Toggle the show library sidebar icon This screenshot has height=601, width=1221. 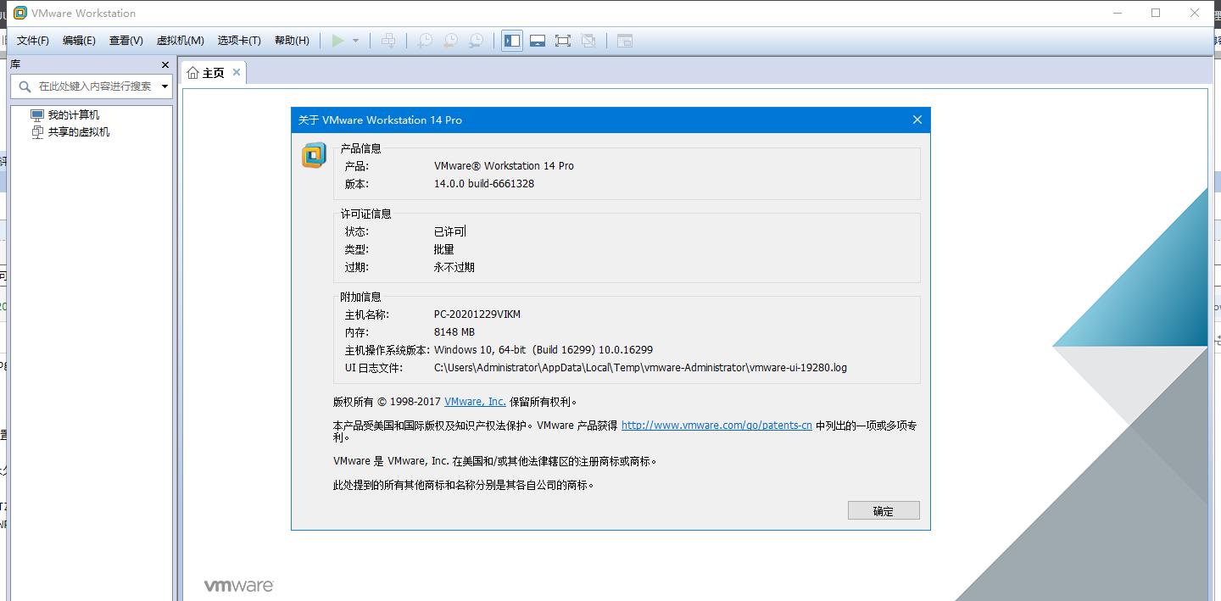[x=512, y=41]
